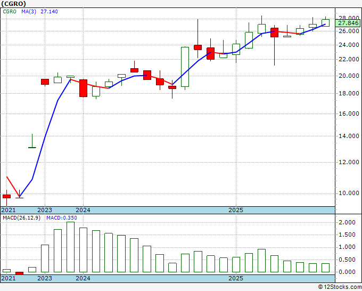This screenshot has width=362, height=291.
Task: Click the 12.000 price axis label
Action: coord(349,162)
